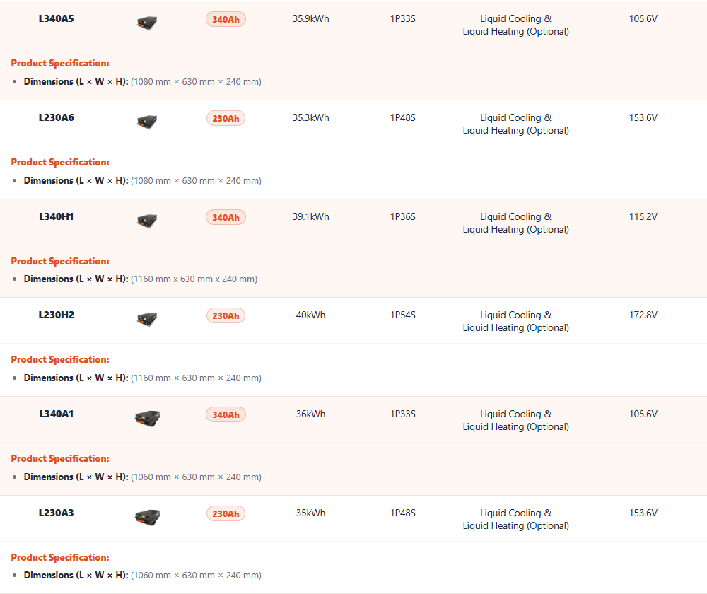Click the 39.1kWh energy value
The height and width of the screenshot is (594, 707).
[311, 216]
